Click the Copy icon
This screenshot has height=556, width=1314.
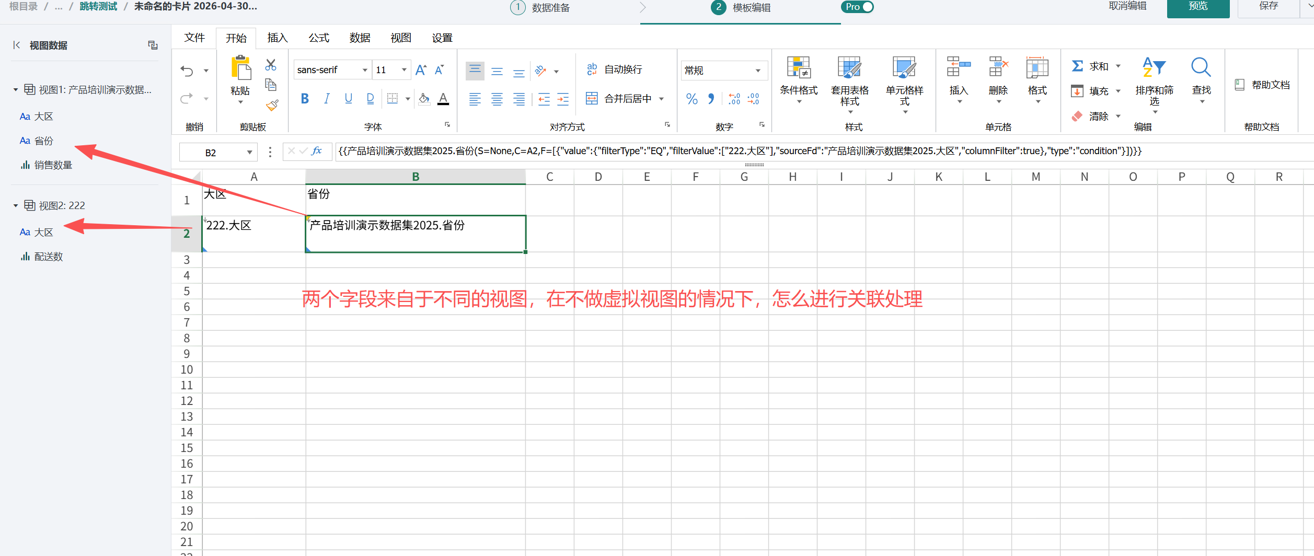pyautogui.click(x=271, y=85)
